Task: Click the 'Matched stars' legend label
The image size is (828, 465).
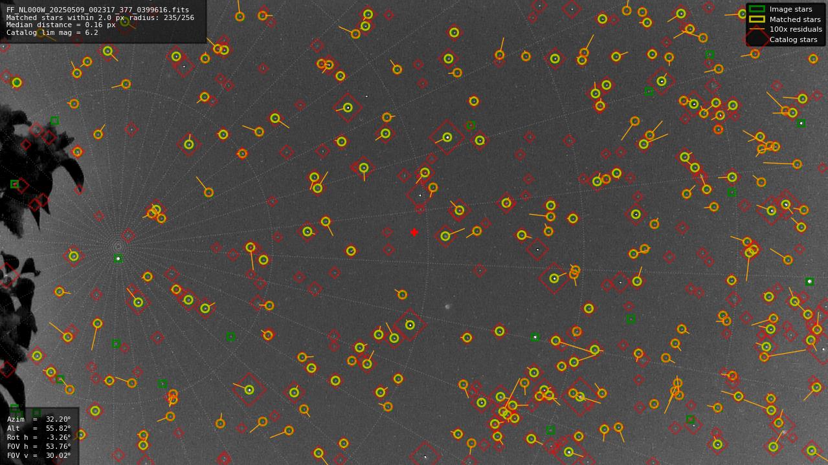Action: click(795, 19)
